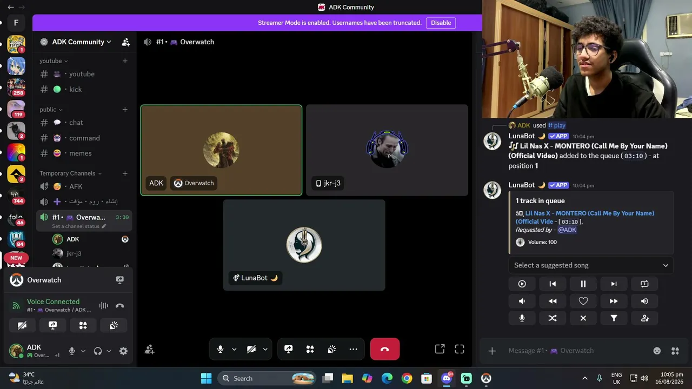This screenshot has height=389, width=692.
Task: Open the memes text channel
Action: tap(84, 153)
